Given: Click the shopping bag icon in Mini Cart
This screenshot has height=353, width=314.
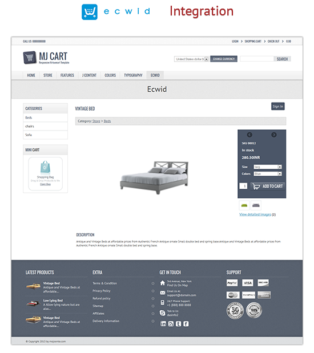Looking at the screenshot, I should pos(45,168).
